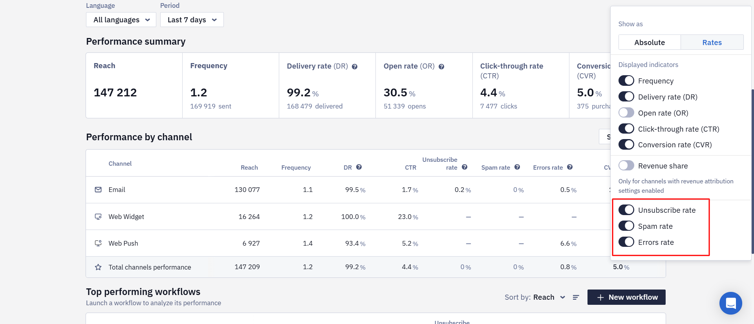Click the Unsubscribe rate column help icon
This screenshot has width=754, height=324.
[465, 167]
